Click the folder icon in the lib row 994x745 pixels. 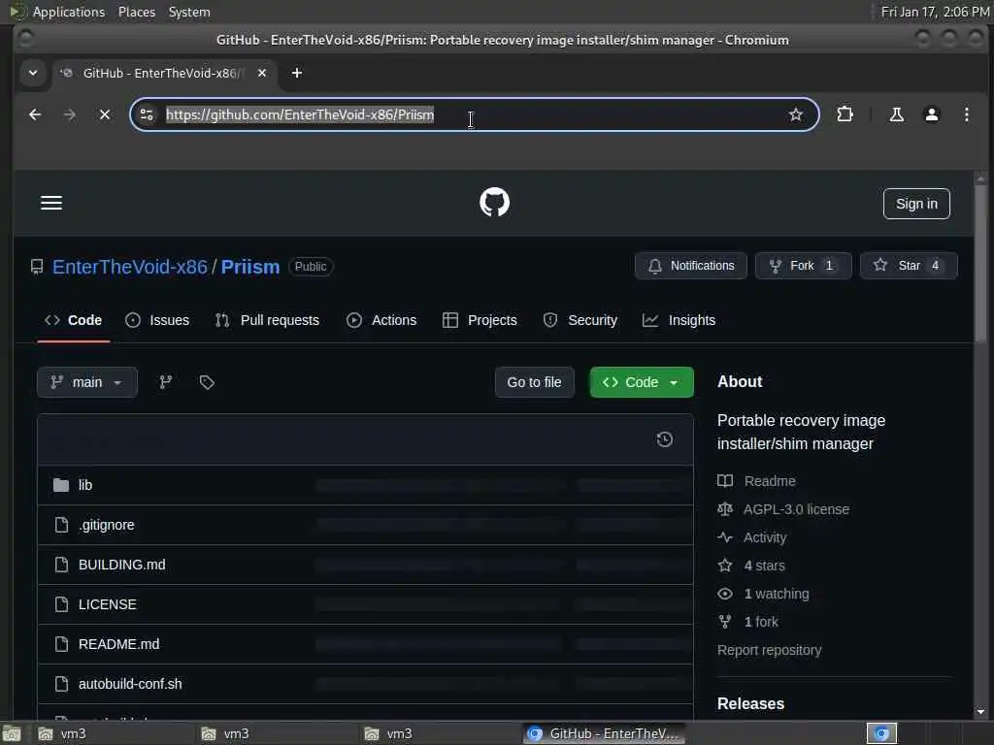pos(61,485)
